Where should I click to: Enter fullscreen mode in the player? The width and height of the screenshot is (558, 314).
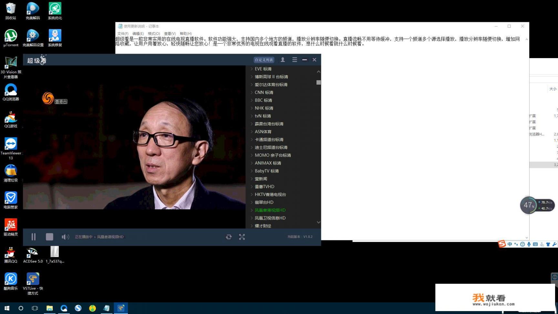pos(242,237)
